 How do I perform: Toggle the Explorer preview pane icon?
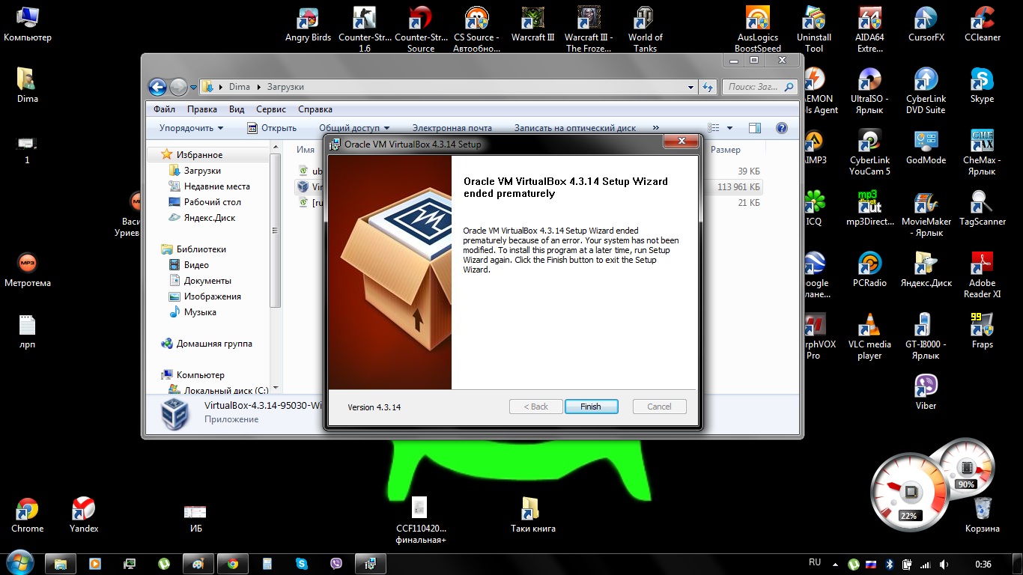click(754, 128)
